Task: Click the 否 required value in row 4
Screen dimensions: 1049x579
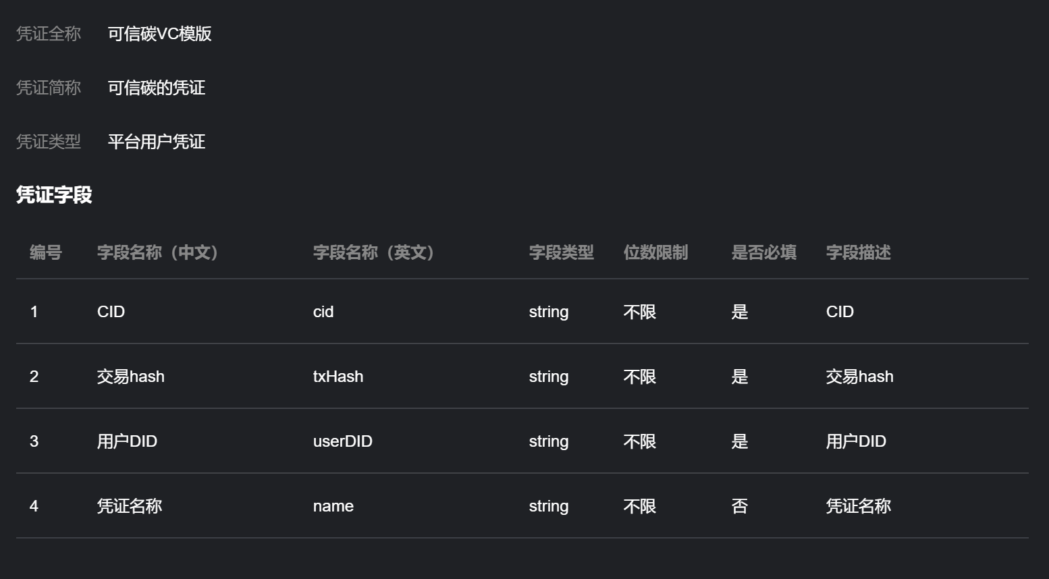Action: tap(740, 506)
